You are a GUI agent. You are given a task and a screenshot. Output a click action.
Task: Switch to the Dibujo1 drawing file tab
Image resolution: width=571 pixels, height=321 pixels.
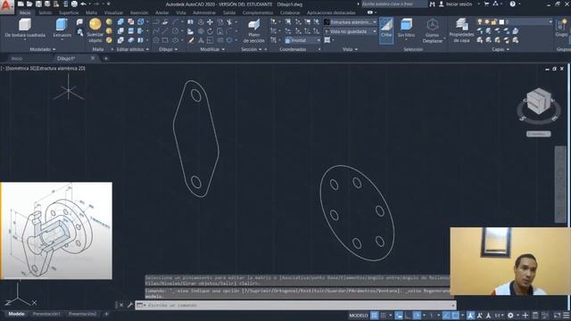66,58
